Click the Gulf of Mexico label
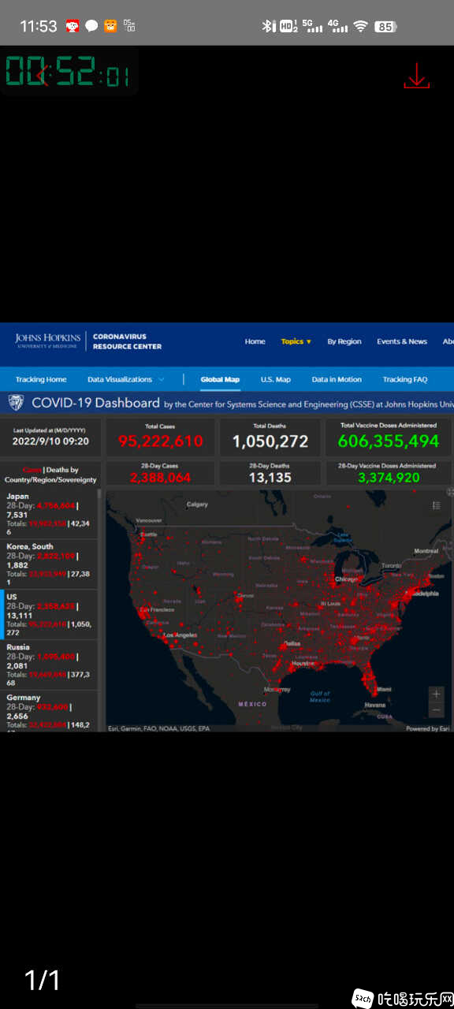This screenshot has height=1009, width=454. click(320, 697)
